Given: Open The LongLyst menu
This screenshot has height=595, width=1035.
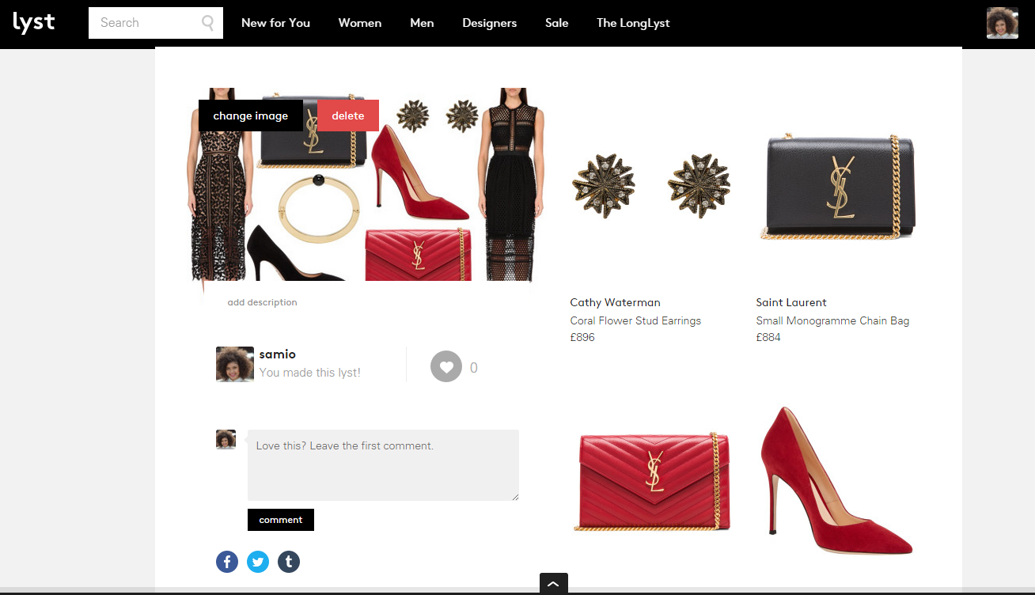Looking at the screenshot, I should click(x=633, y=23).
